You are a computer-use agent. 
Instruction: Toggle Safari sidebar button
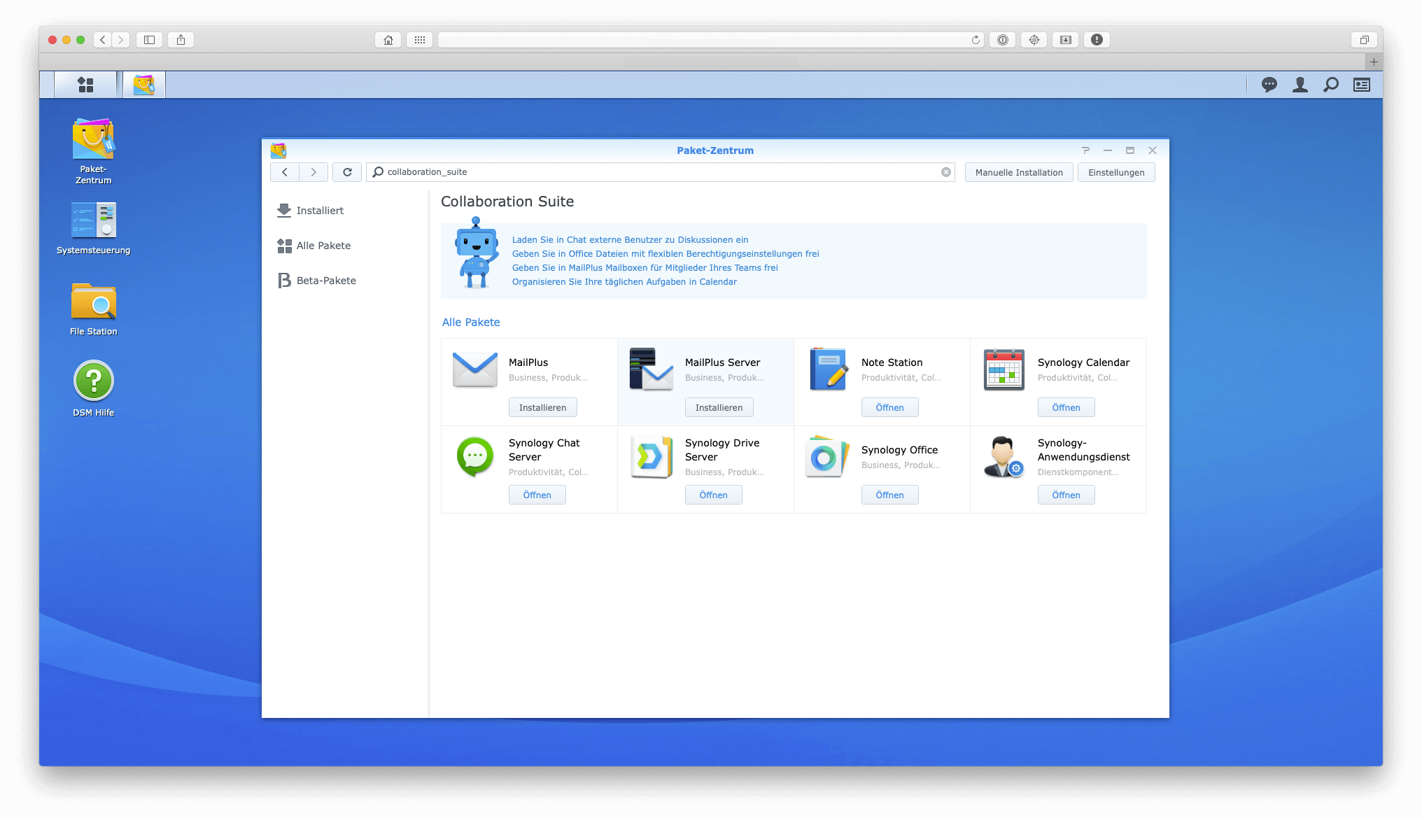pyautogui.click(x=149, y=40)
